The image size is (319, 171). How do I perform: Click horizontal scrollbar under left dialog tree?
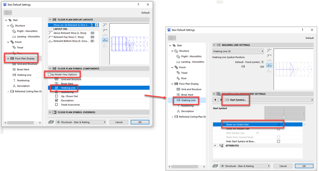(x=20, y=123)
